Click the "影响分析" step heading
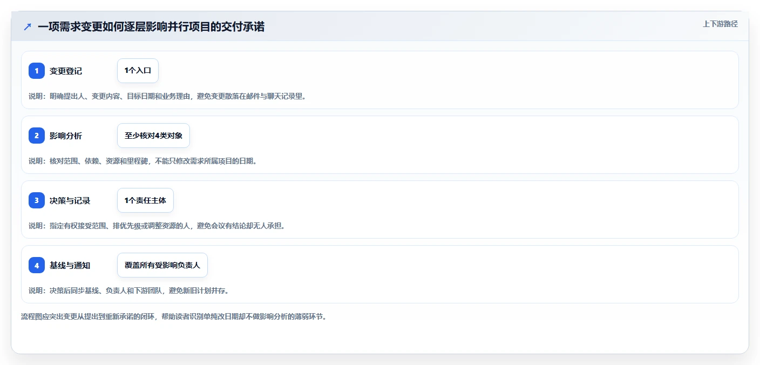 66,136
